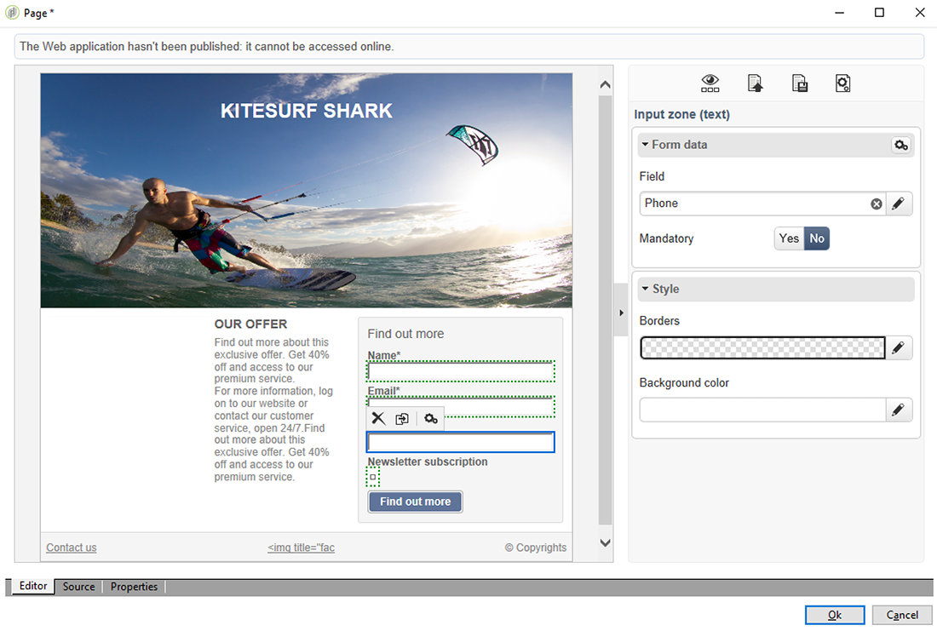The width and height of the screenshot is (937, 631).
Task: Select the OUR OFFER heading
Action: (251, 324)
